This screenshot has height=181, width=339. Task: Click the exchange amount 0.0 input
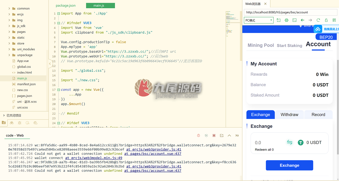click(268, 143)
